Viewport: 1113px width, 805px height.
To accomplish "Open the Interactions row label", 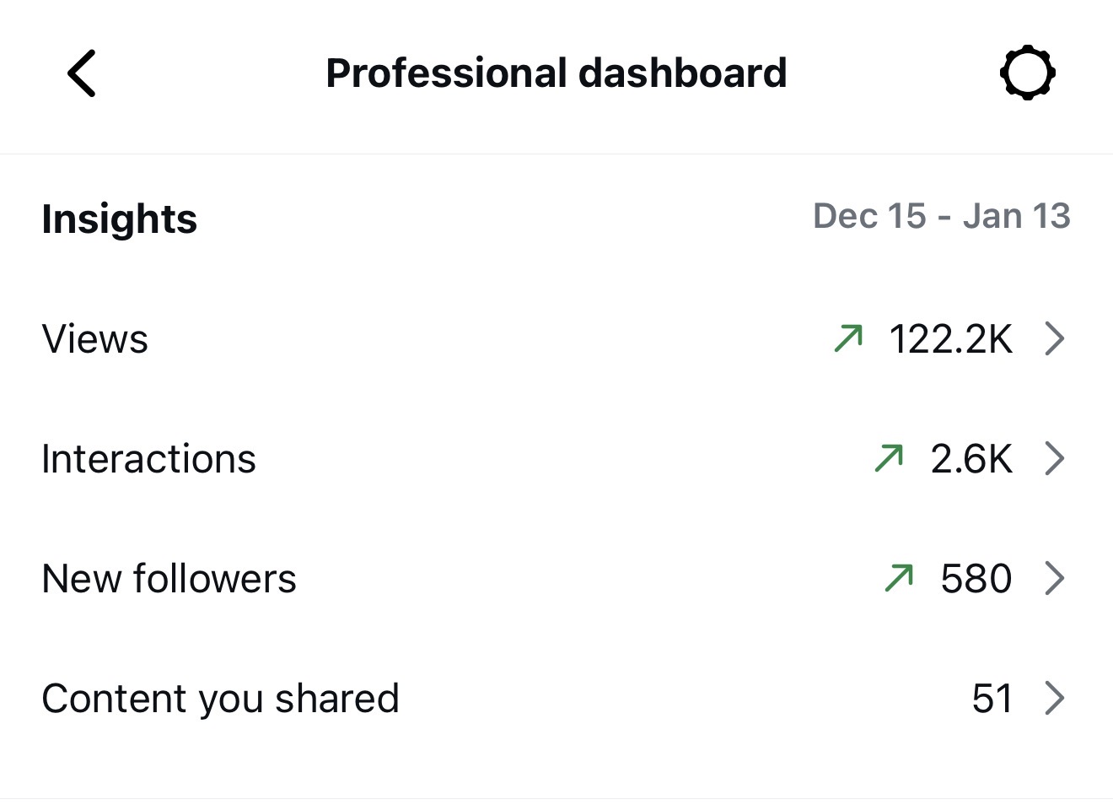I will coord(148,459).
